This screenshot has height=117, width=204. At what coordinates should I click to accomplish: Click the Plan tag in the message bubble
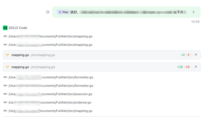coord(63,12)
